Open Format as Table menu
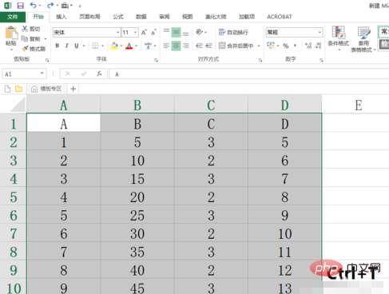 tap(363, 39)
